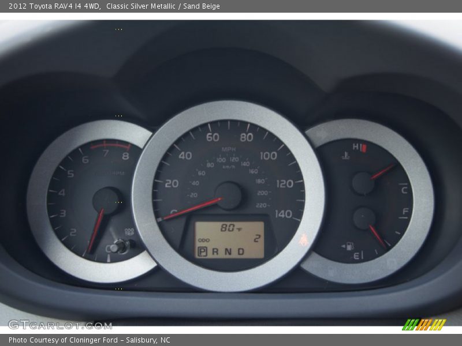Click the red redline arc on tachometer
Screen dimensions: 462x346
tap(110, 145)
